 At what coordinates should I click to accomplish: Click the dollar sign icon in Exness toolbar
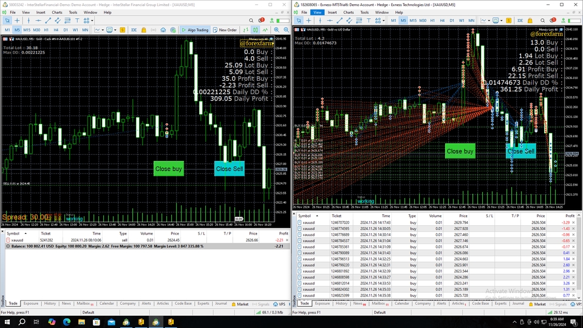[x=509, y=21]
